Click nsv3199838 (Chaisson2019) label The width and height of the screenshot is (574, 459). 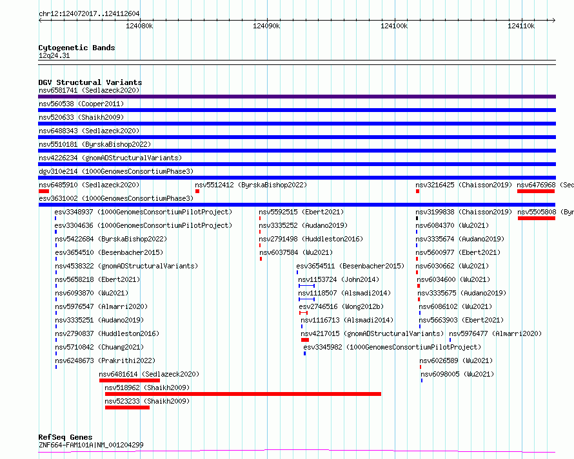[464, 212]
